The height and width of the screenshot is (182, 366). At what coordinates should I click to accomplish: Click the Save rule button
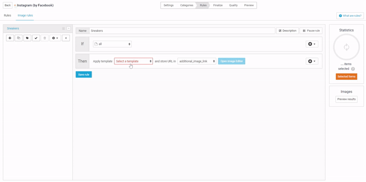pos(84,74)
